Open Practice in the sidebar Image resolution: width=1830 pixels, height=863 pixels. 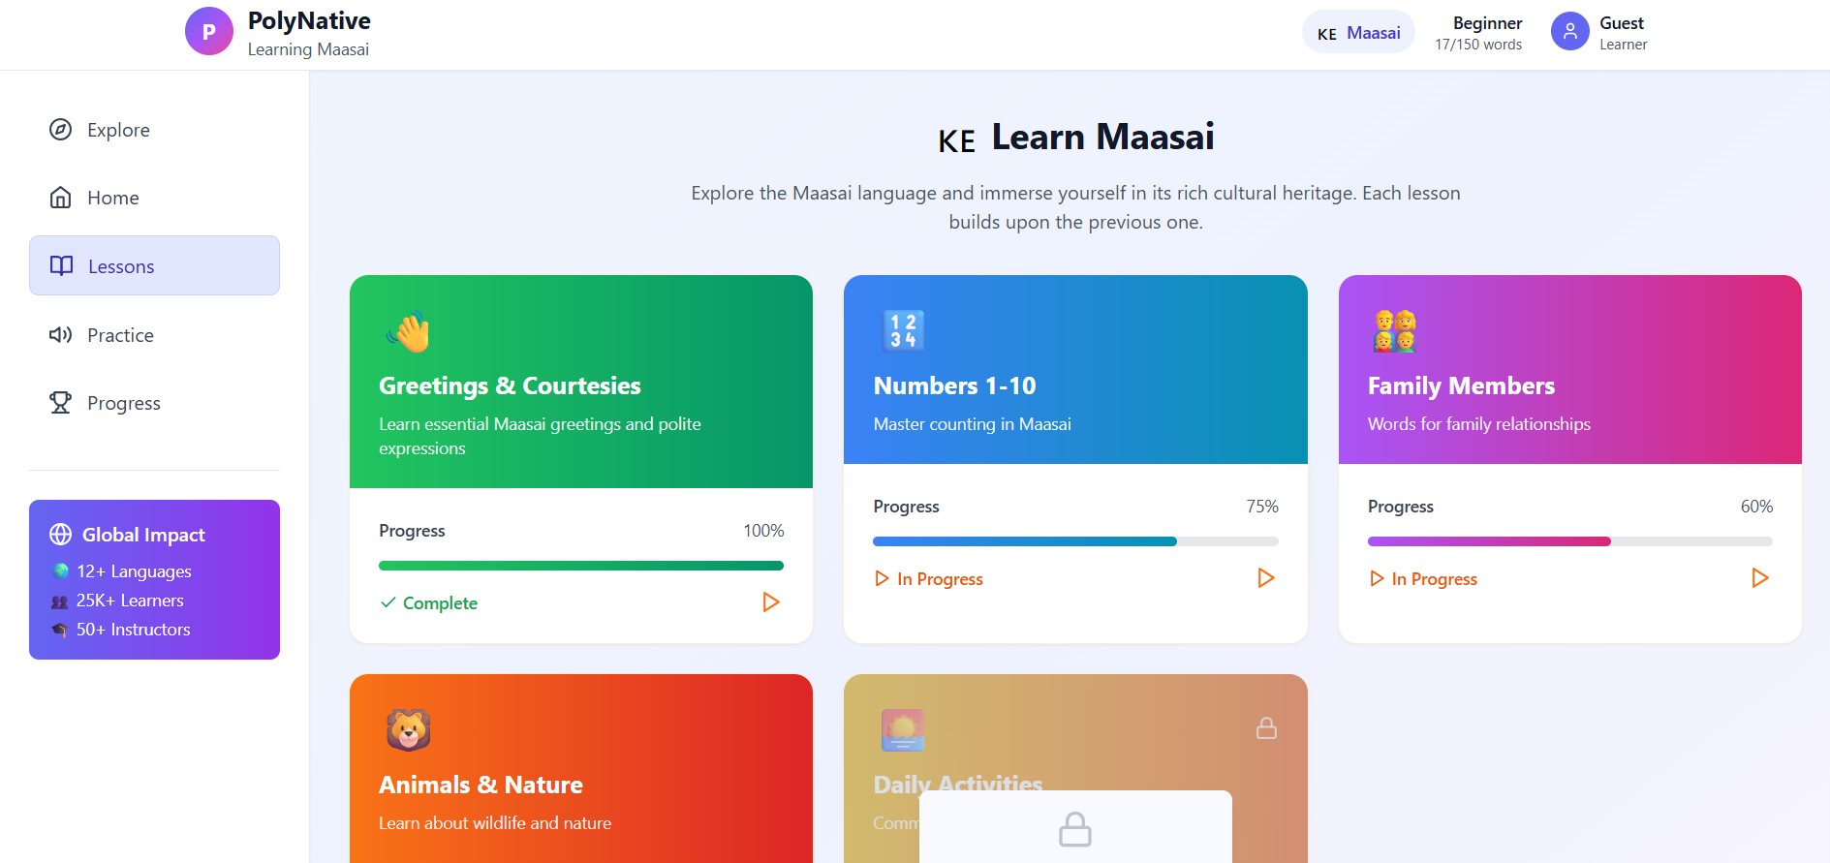[x=154, y=335]
